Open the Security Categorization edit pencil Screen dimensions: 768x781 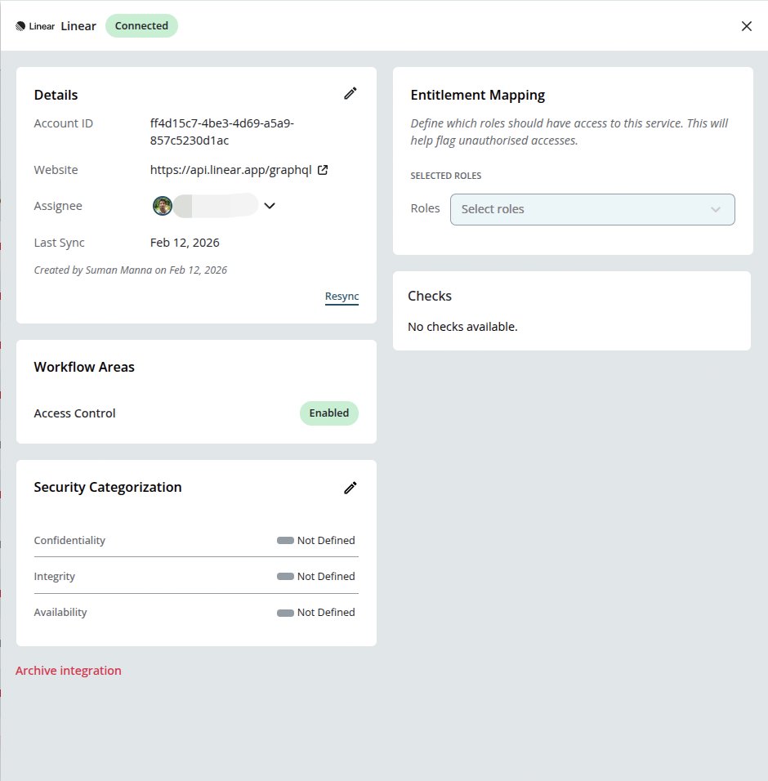pos(351,487)
